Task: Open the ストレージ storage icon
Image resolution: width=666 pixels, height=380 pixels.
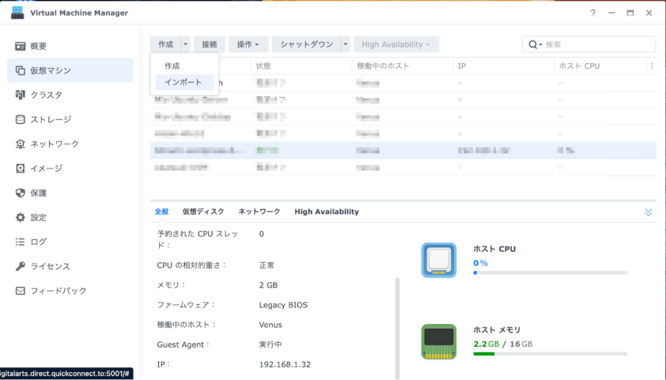Action: (x=20, y=120)
